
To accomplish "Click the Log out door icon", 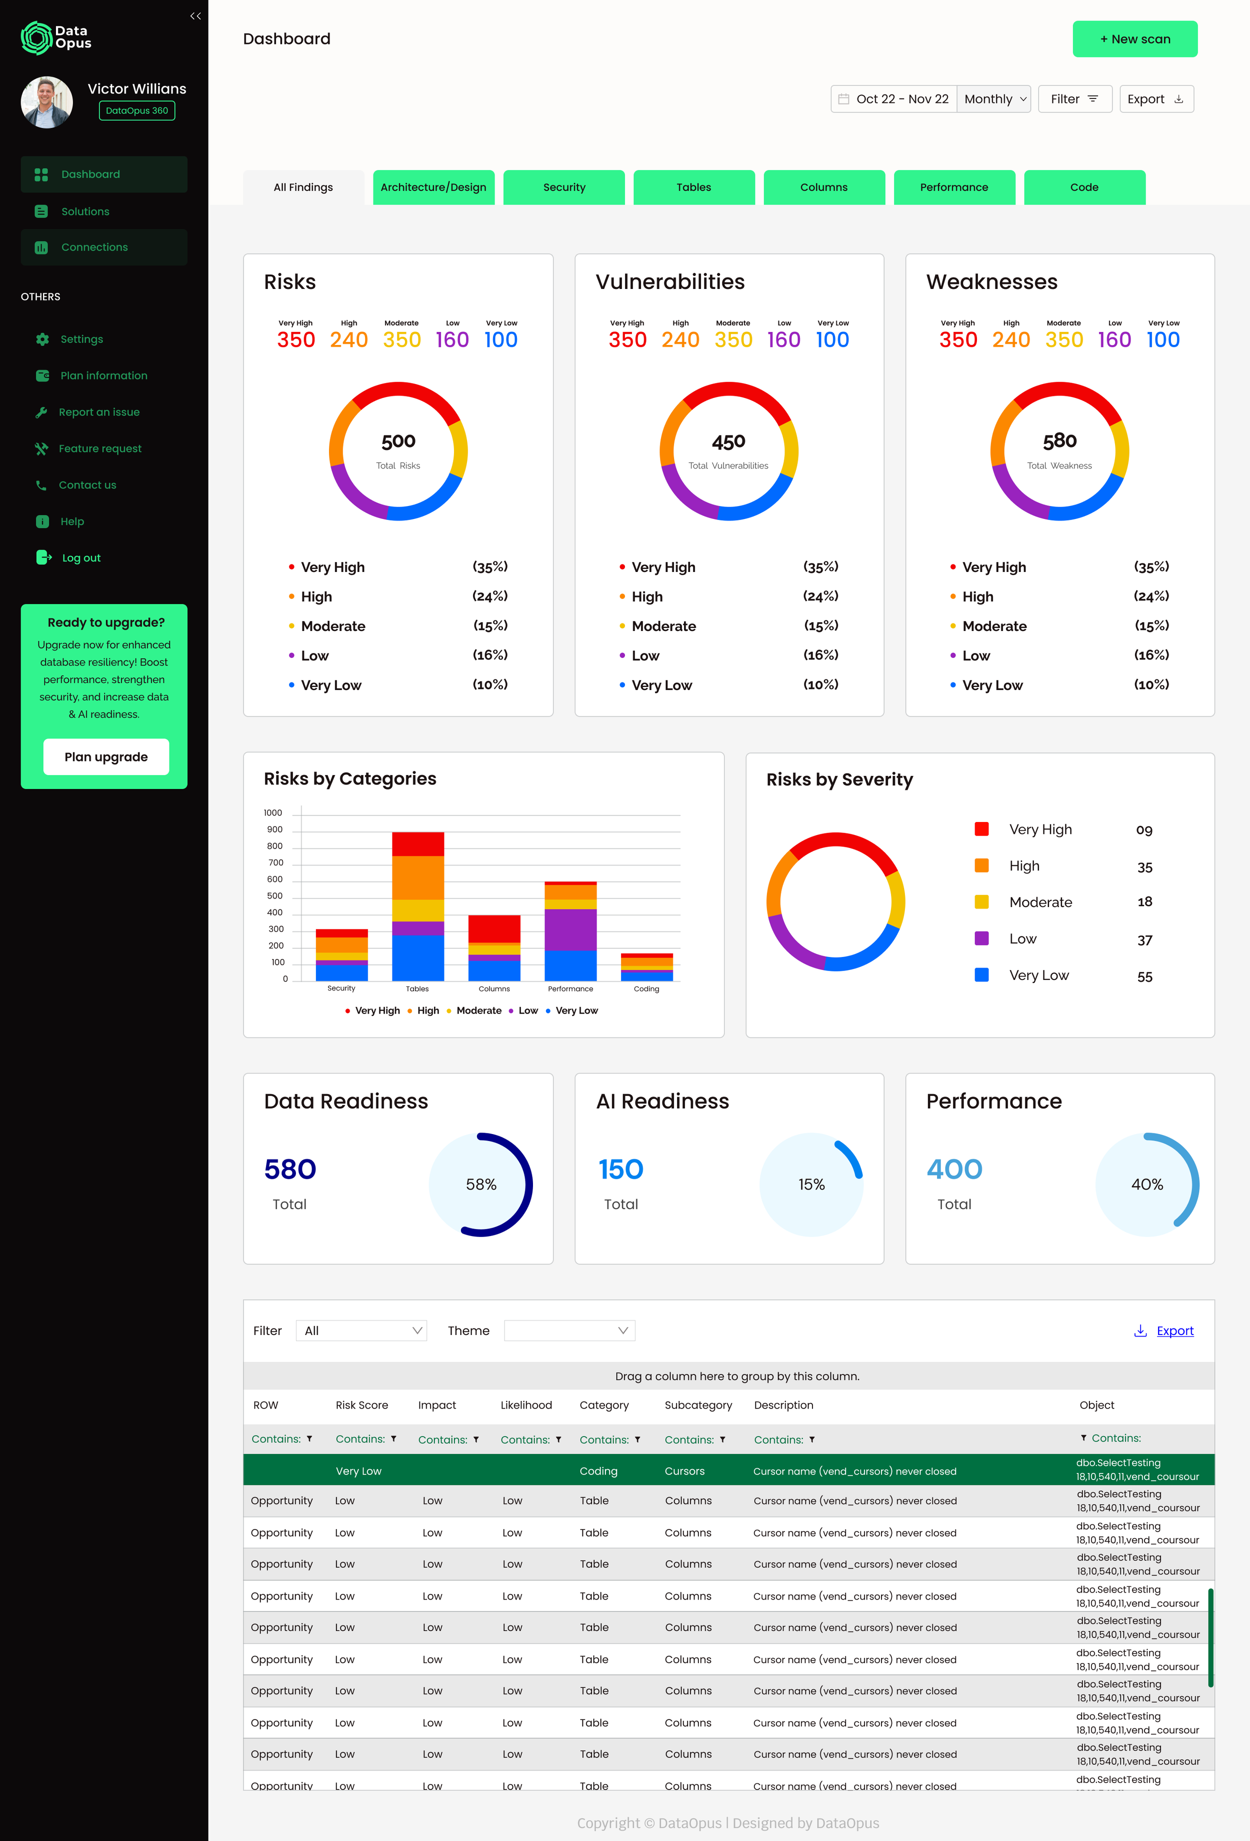I will 43,557.
